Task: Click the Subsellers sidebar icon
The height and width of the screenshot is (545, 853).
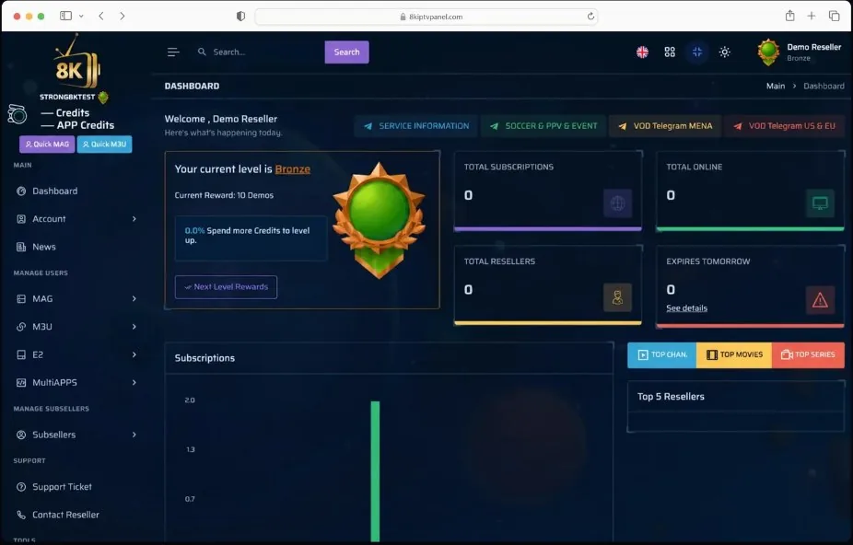Action: 21,435
